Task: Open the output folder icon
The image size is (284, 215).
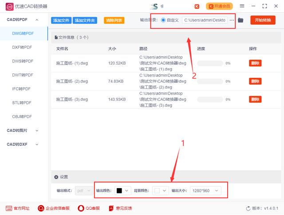Action: [x=241, y=20]
